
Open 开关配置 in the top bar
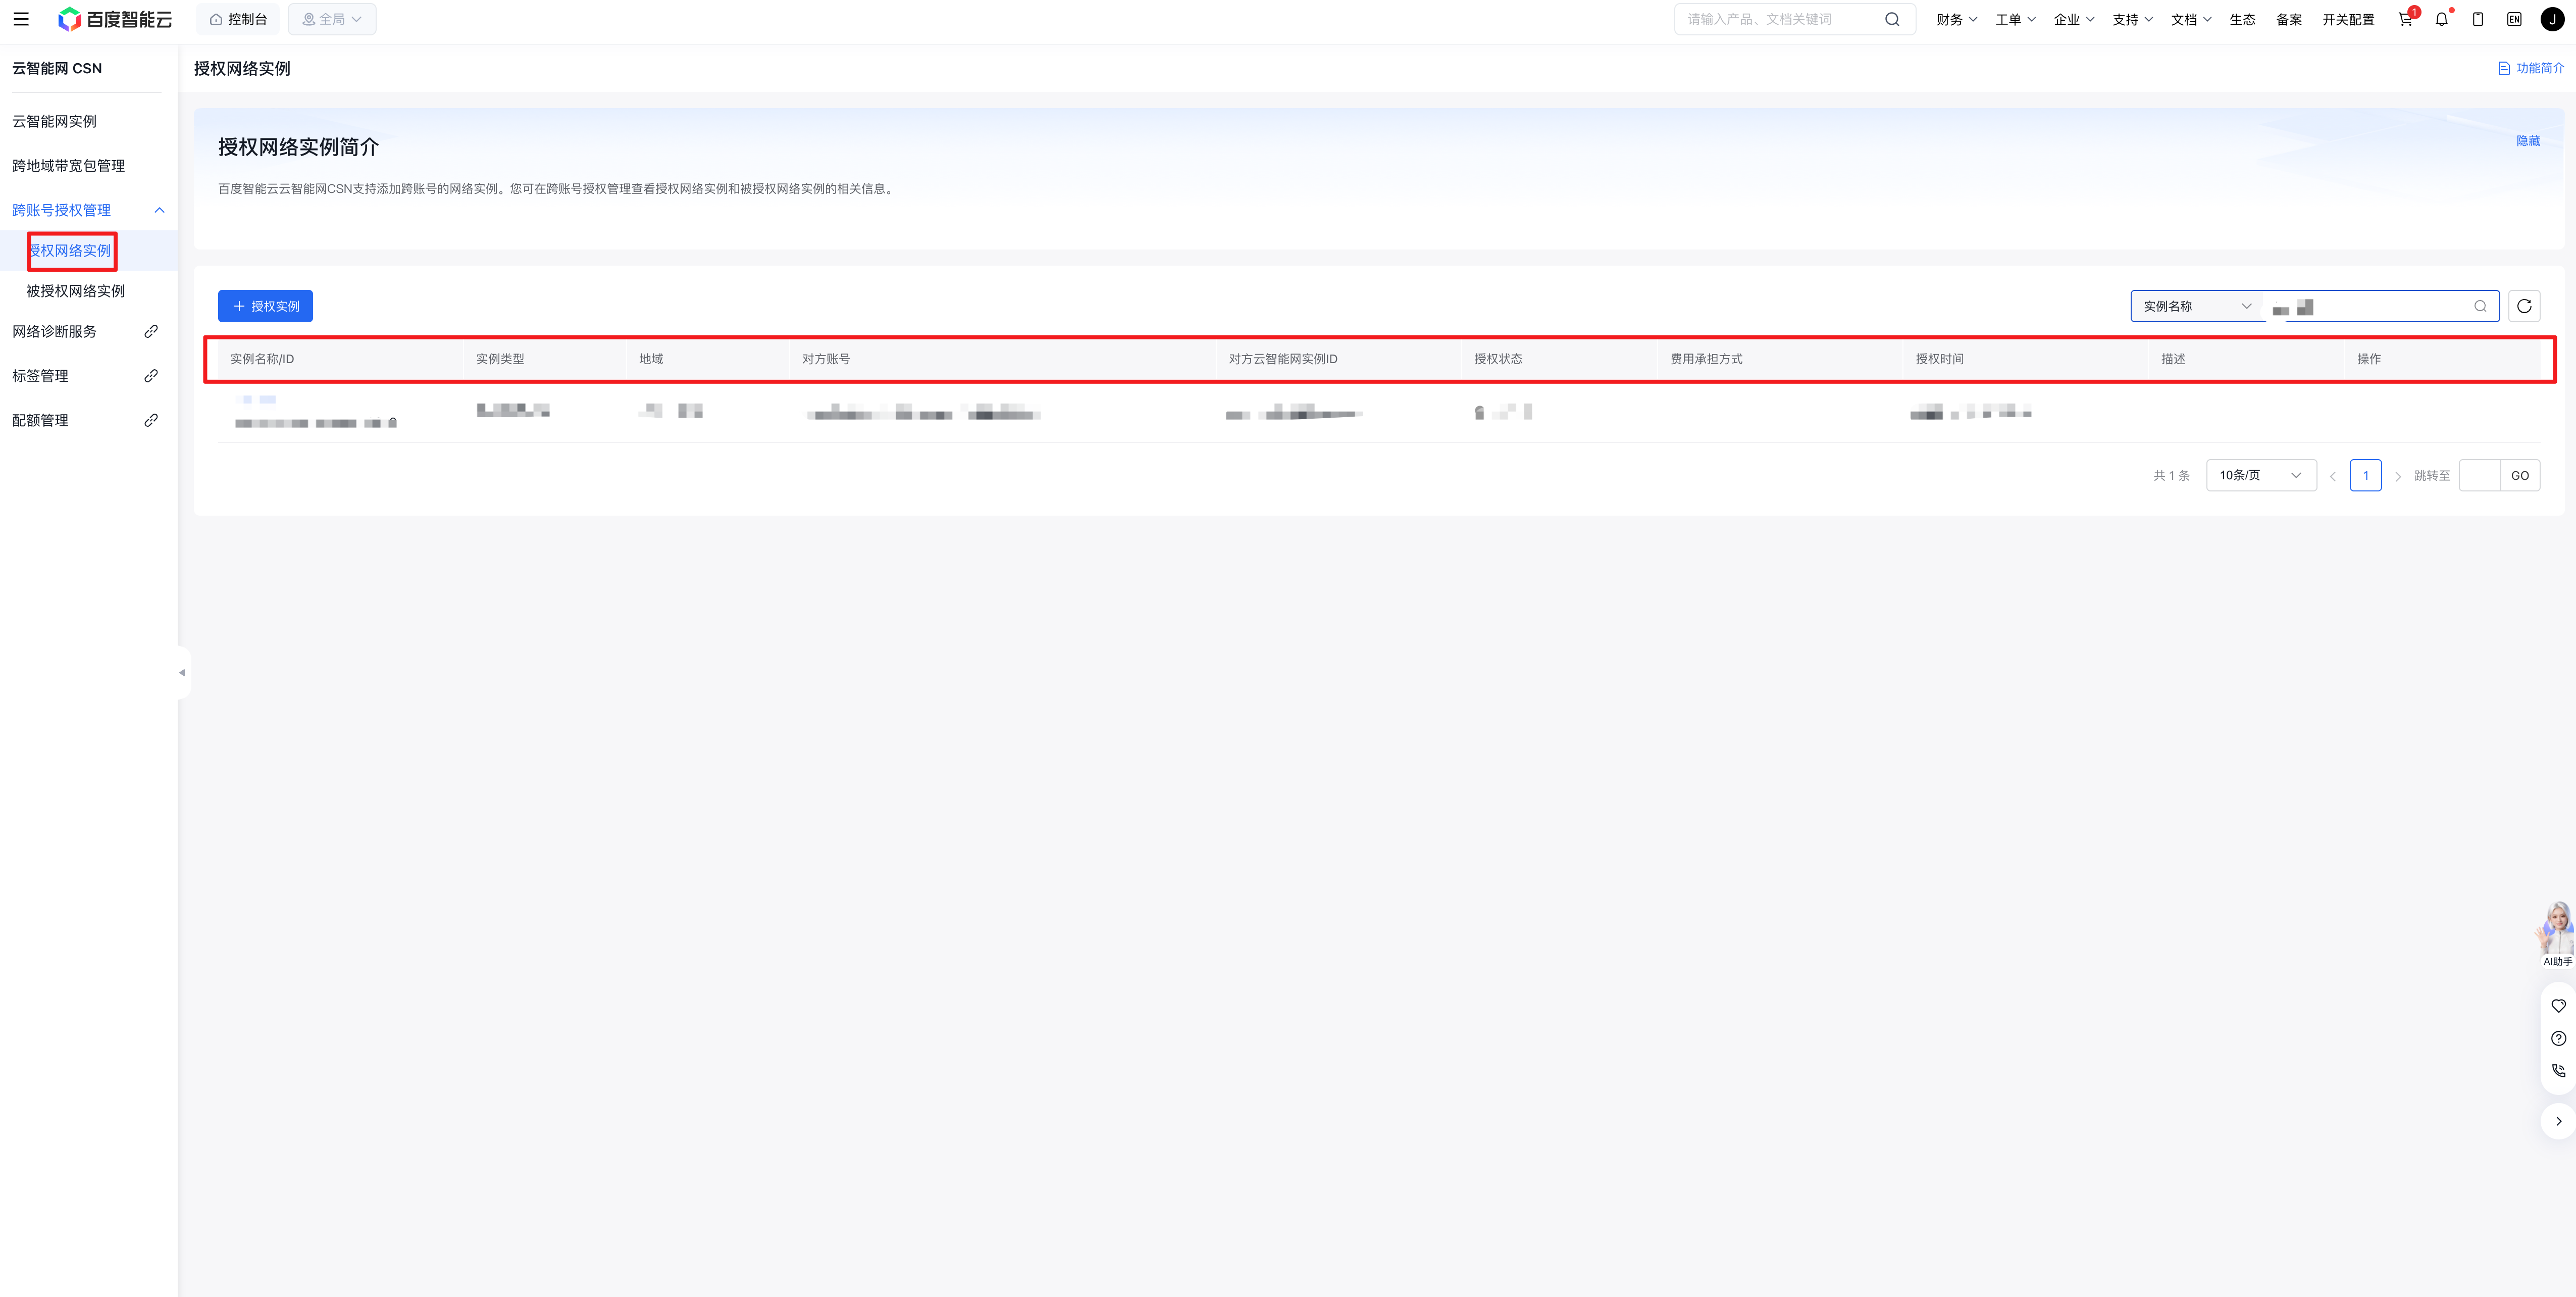2348,19
